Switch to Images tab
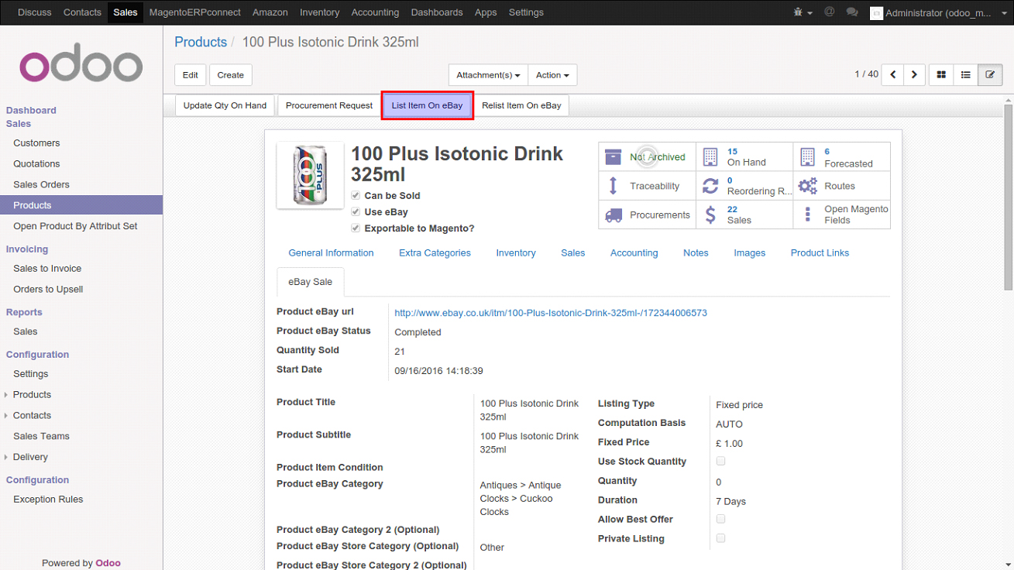This screenshot has width=1014, height=570. 749,253
